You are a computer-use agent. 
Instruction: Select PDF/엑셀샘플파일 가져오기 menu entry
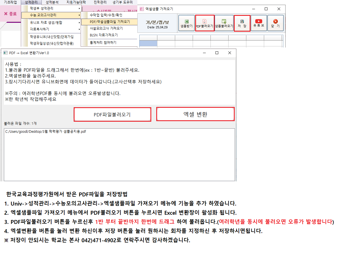point(110,22)
